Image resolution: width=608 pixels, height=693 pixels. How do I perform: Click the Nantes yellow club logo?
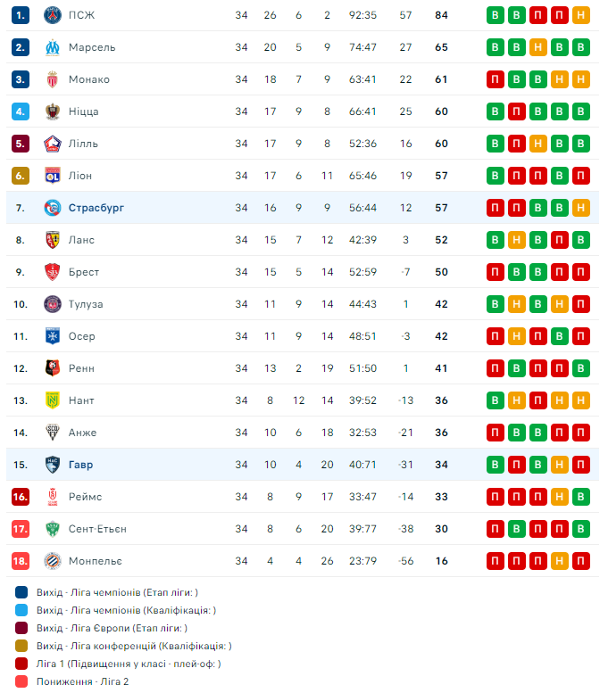[53, 400]
